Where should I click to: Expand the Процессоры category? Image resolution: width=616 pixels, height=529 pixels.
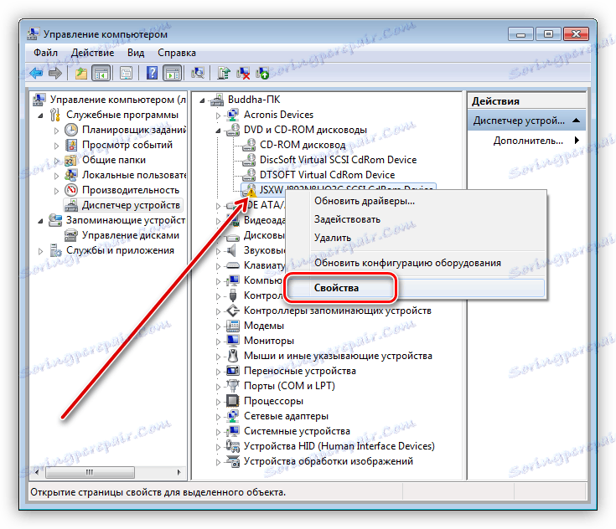pyautogui.click(x=218, y=402)
